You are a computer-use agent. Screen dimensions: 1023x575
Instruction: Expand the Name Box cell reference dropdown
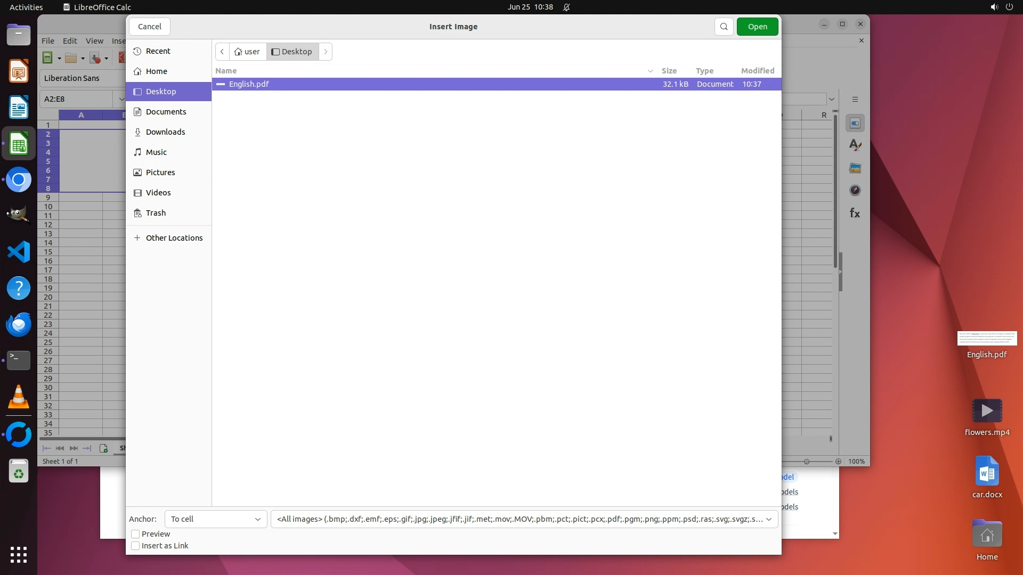pos(121,99)
